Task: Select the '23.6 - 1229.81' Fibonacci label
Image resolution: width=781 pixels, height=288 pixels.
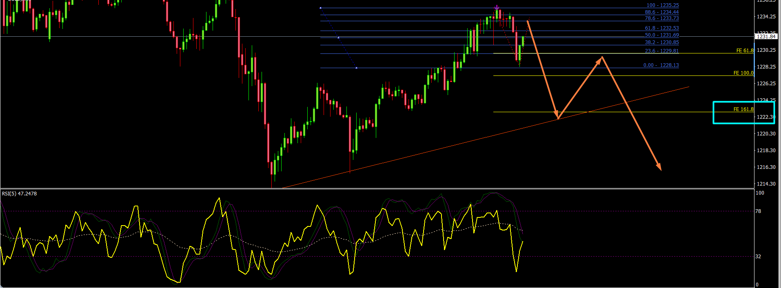Action: 662,51
